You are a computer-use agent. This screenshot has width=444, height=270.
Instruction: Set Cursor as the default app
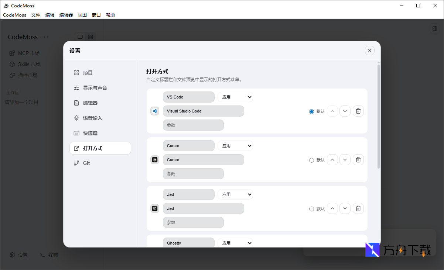click(311, 160)
